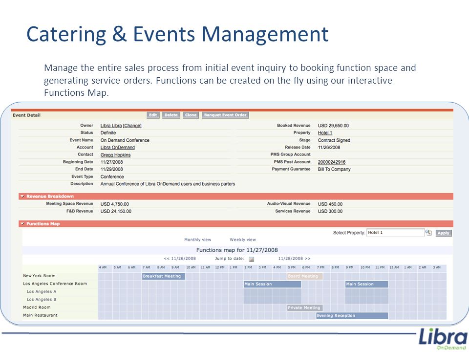Open contact Gregg Hopkins
The height and width of the screenshot is (352, 469).
tap(115, 155)
